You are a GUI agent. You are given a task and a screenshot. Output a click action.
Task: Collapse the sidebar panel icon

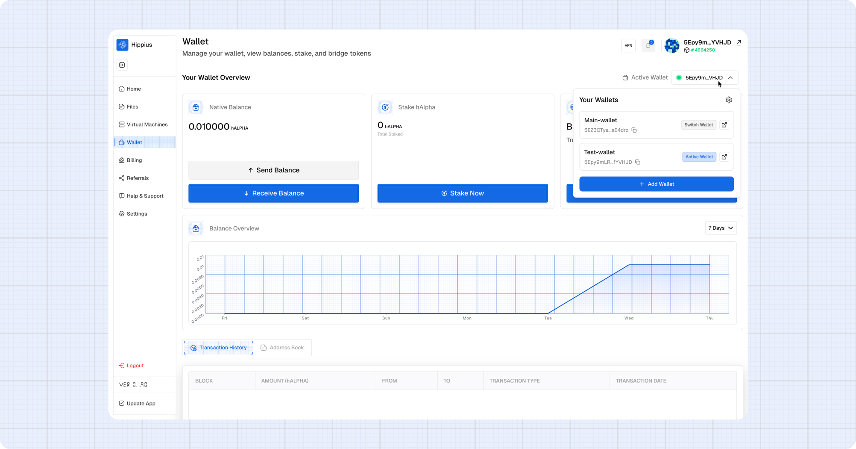122,65
